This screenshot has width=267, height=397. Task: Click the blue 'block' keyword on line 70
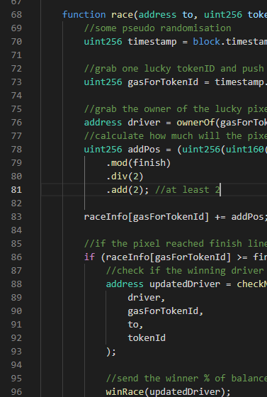tap(207, 42)
